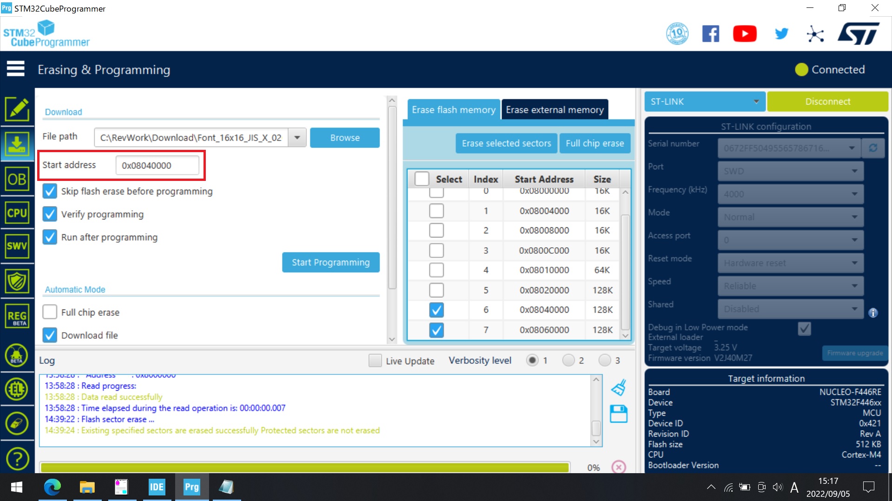Open the Mode Normal dropdown
The image size is (892, 501).
tap(791, 217)
